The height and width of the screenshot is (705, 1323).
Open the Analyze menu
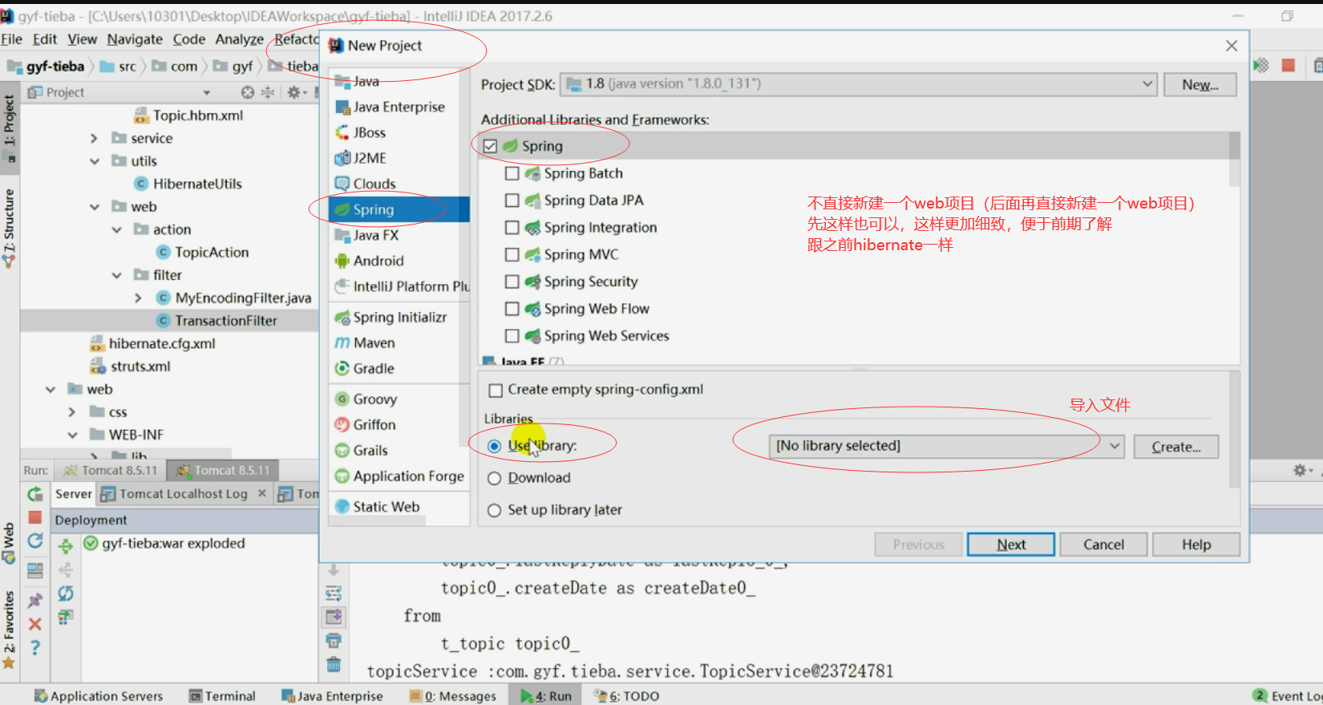239,39
